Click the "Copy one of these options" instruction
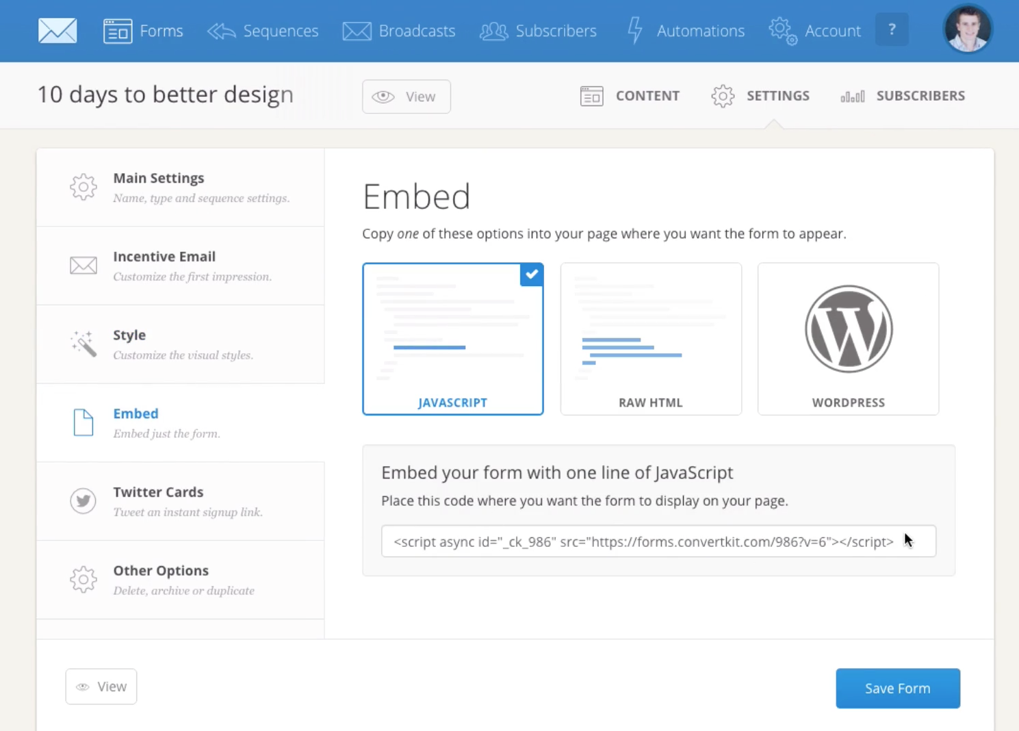This screenshot has width=1019, height=731. tap(604, 234)
